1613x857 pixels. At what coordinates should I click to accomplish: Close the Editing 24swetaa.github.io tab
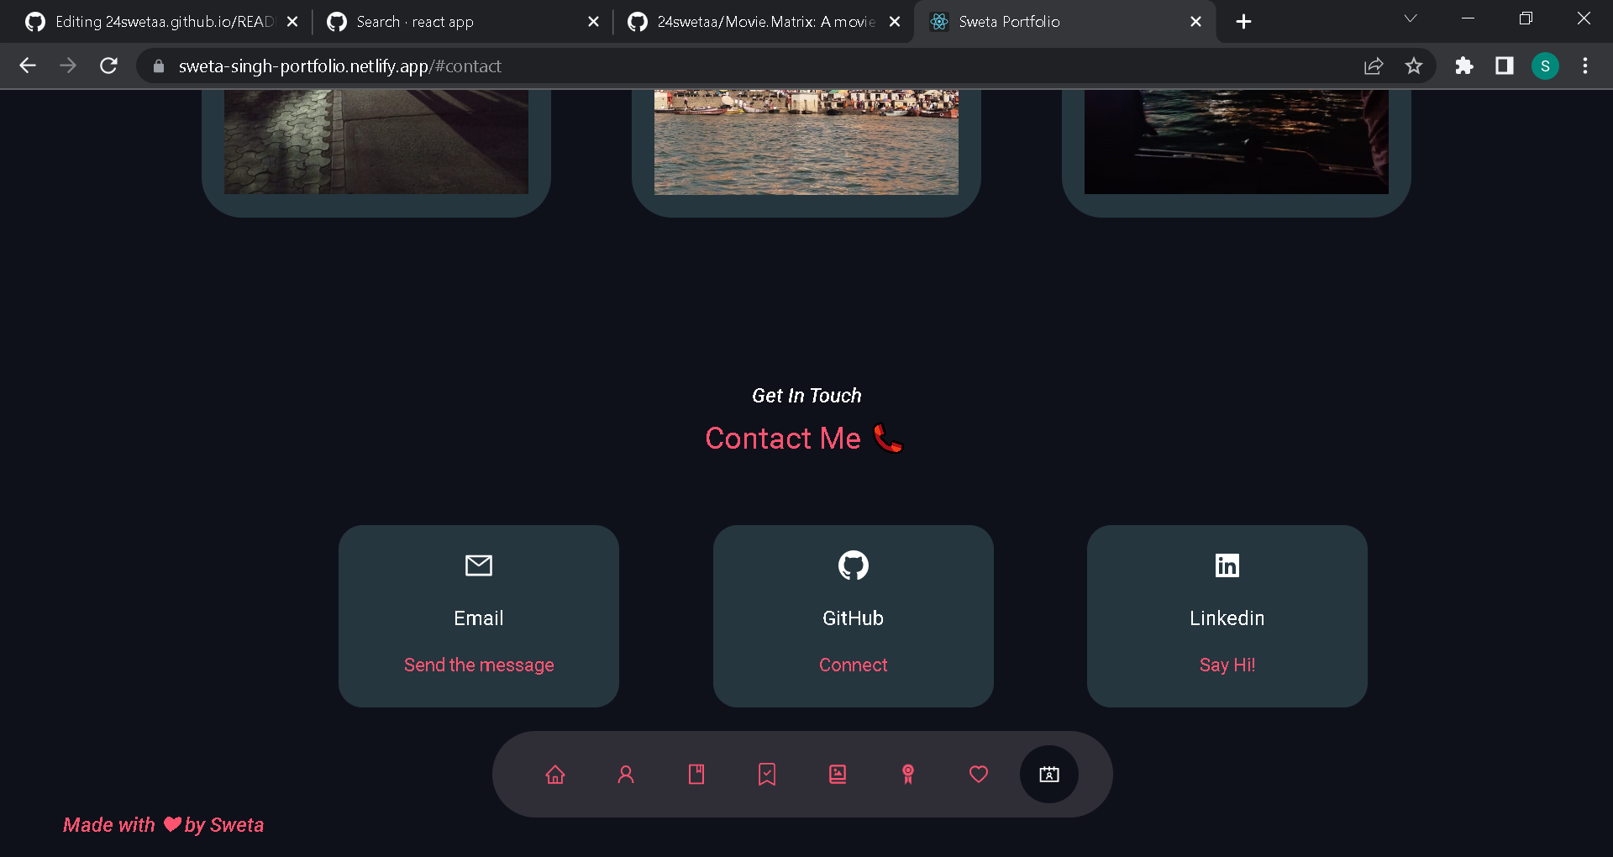tap(292, 22)
